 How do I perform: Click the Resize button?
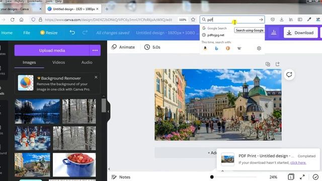[x=49, y=33]
